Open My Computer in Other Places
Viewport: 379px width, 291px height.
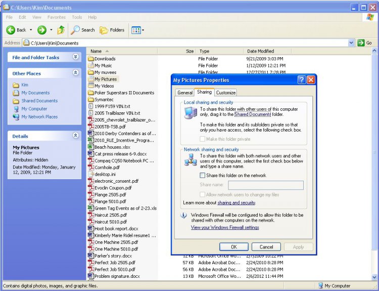click(x=34, y=109)
